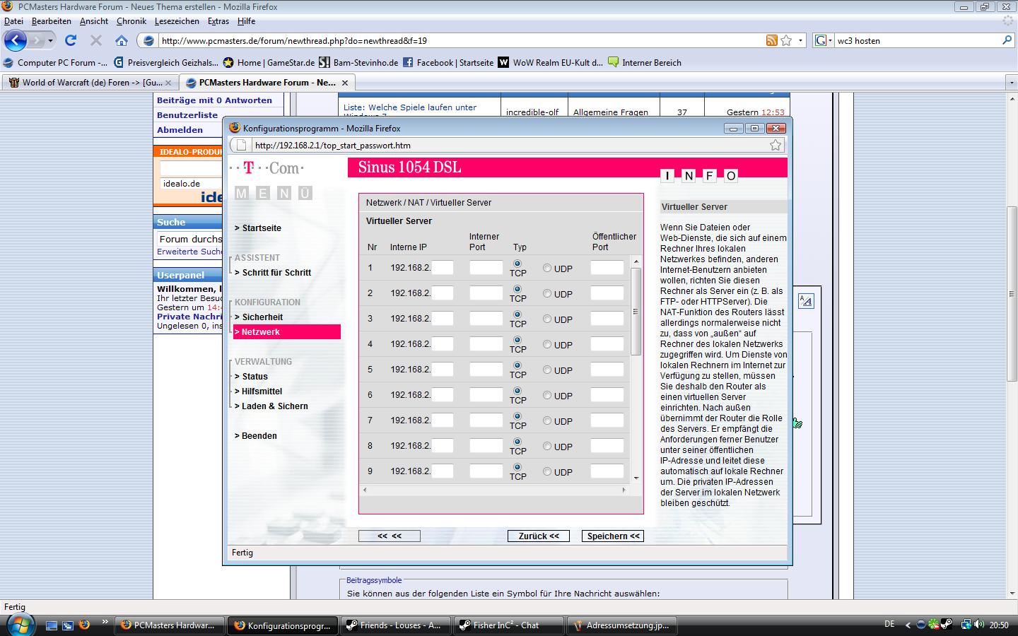
Task: Click the RSS feed icon in address bar
Action: (771, 40)
